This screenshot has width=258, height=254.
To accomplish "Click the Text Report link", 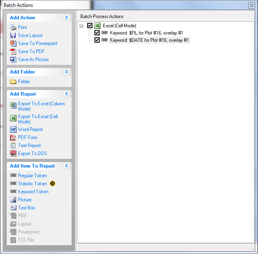I will [x=29, y=145].
